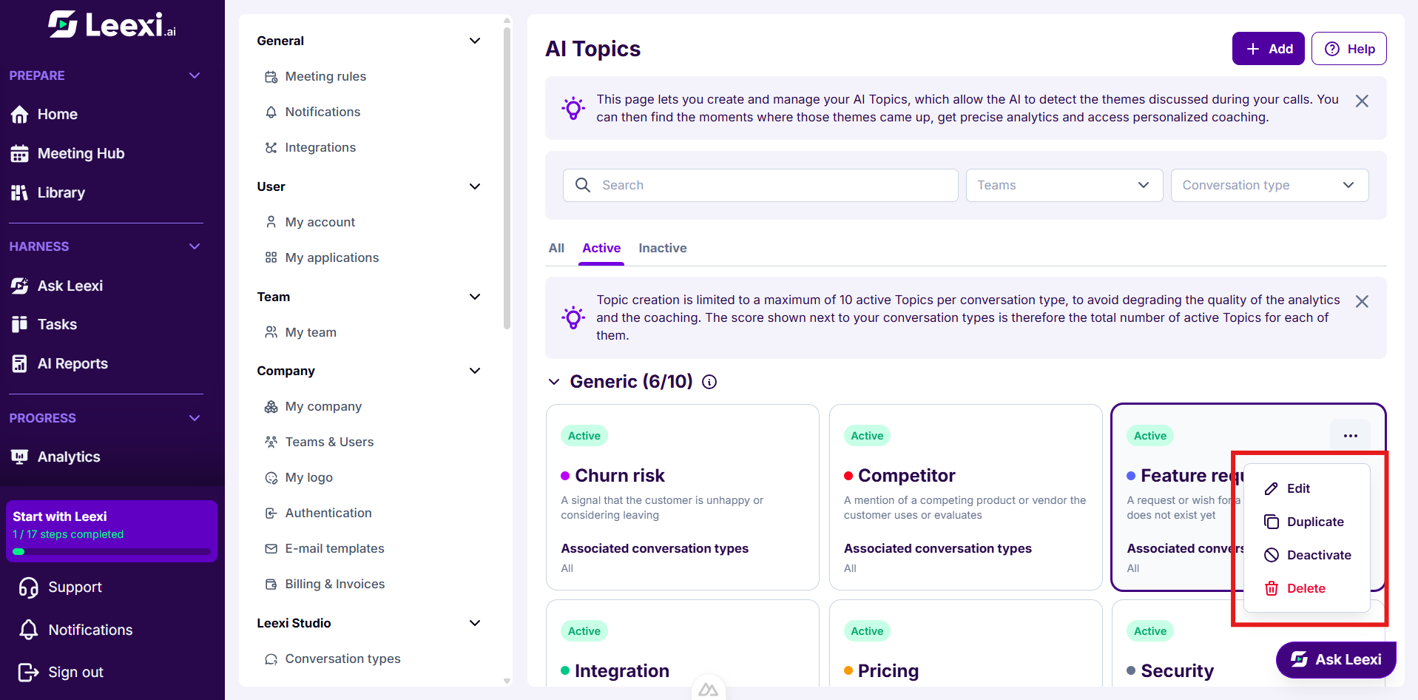This screenshot has width=1418, height=700.
Task: Open My account settings
Action: pyautogui.click(x=320, y=222)
